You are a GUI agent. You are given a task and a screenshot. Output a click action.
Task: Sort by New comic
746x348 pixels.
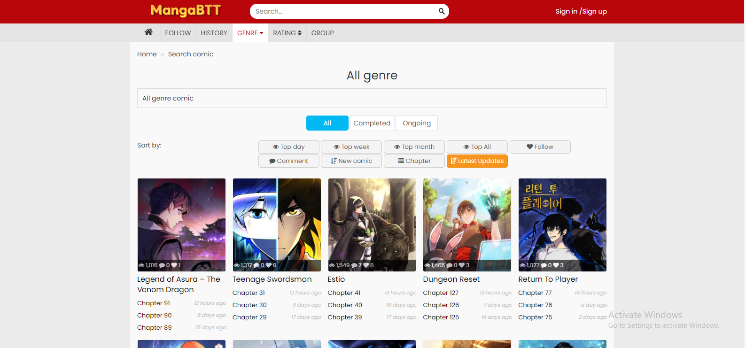click(x=351, y=161)
